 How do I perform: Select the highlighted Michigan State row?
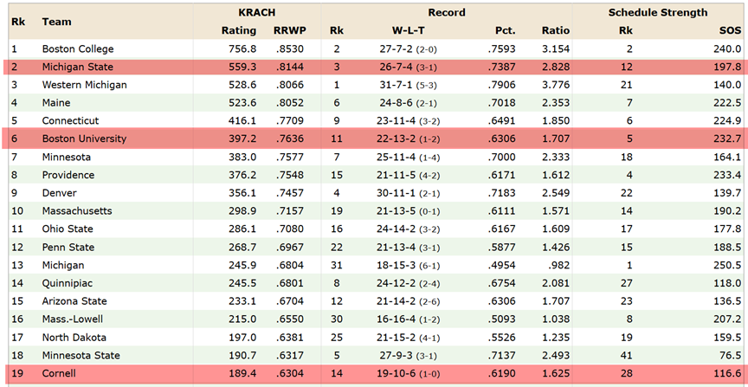click(374, 67)
